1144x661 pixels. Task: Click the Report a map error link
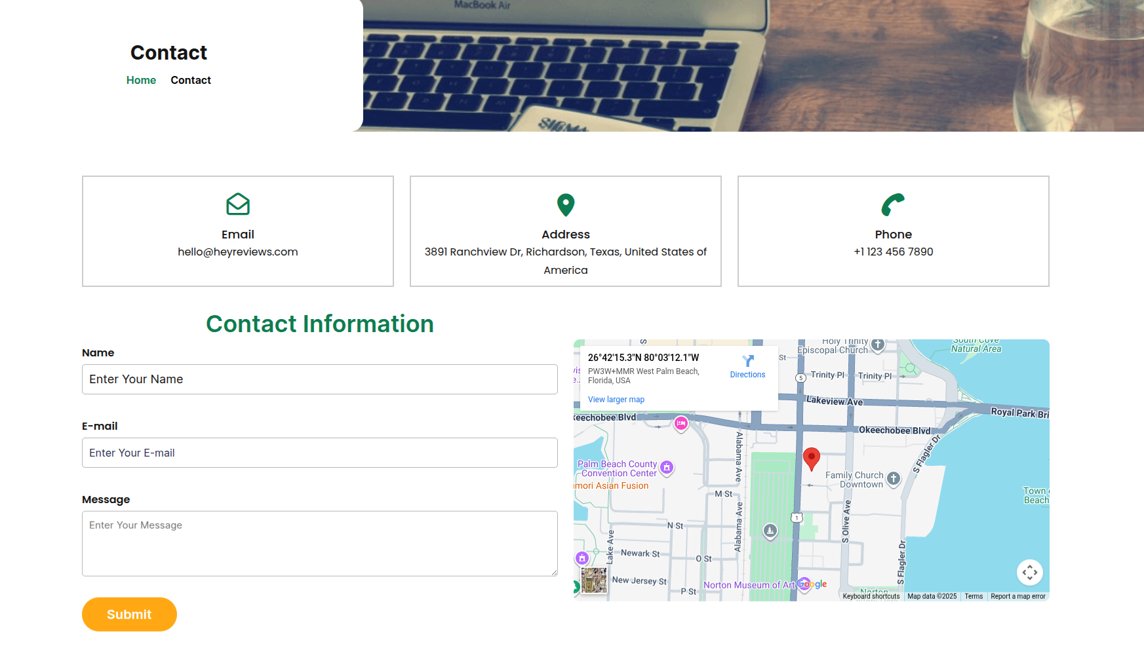point(1017,597)
